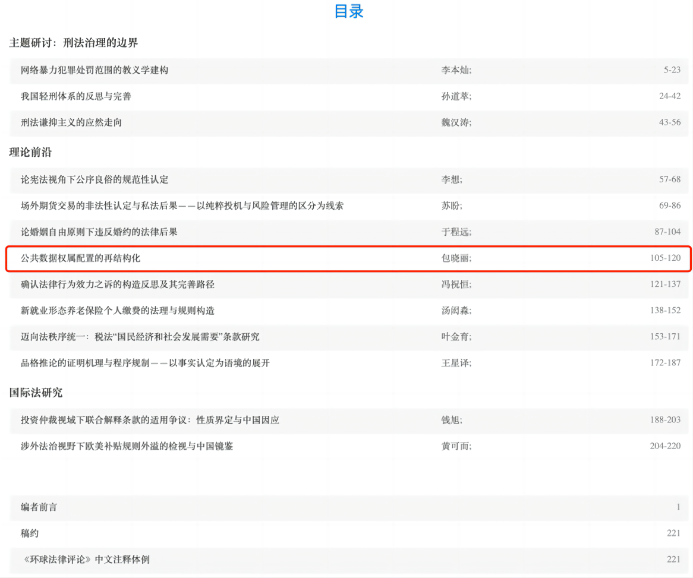This screenshot has width=693, height=578.
Task: Open the 场外期货交易 article title
Action: click(x=182, y=206)
